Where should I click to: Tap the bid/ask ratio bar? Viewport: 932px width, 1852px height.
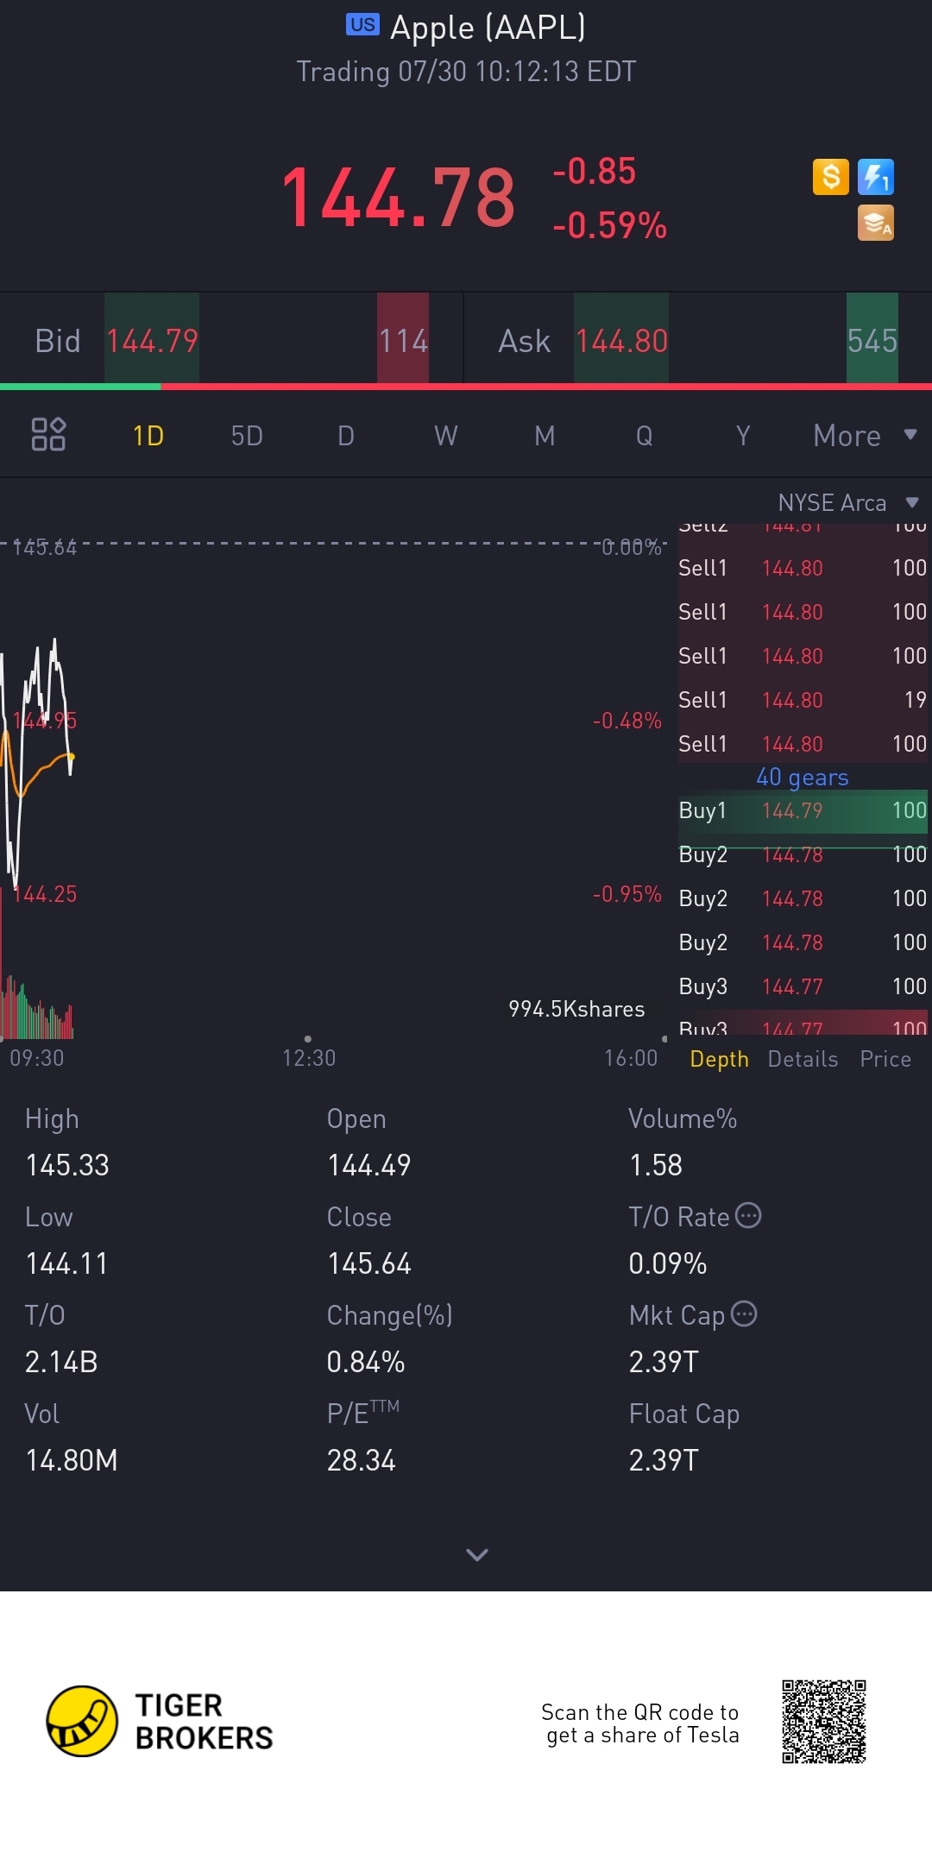[x=466, y=386]
